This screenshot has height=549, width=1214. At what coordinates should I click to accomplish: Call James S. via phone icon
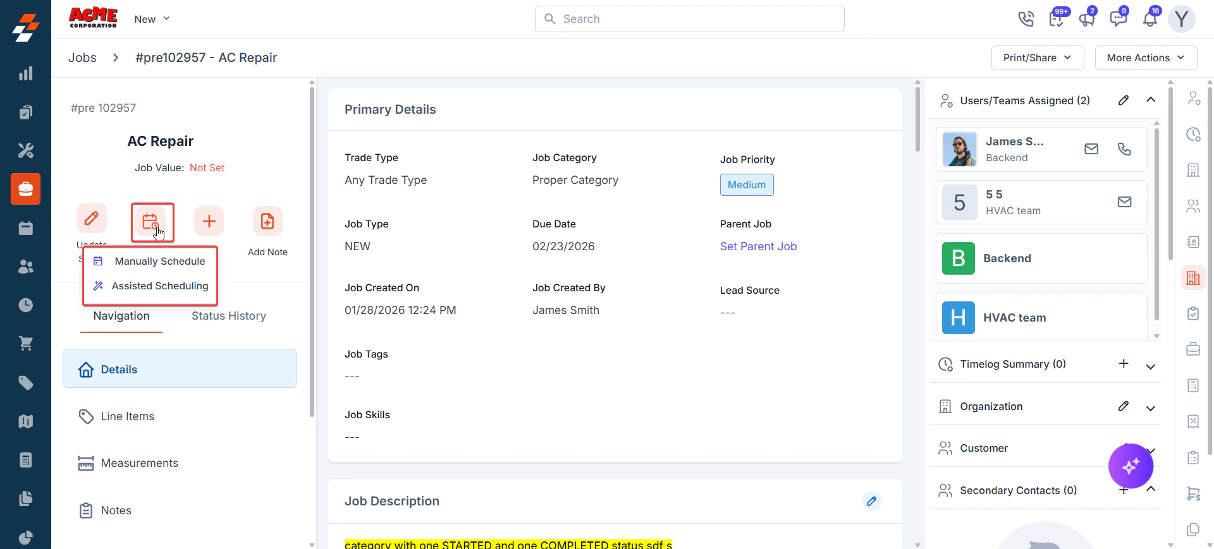[x=1124, y=149]
